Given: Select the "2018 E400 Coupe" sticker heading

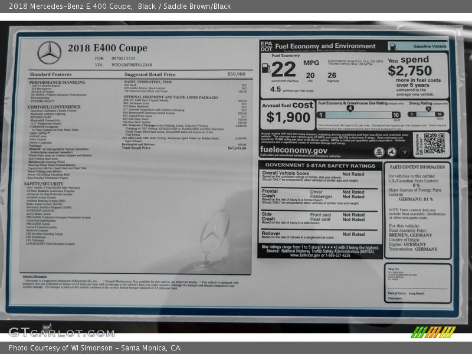Looking at the screenshot, I should point(107,48).
